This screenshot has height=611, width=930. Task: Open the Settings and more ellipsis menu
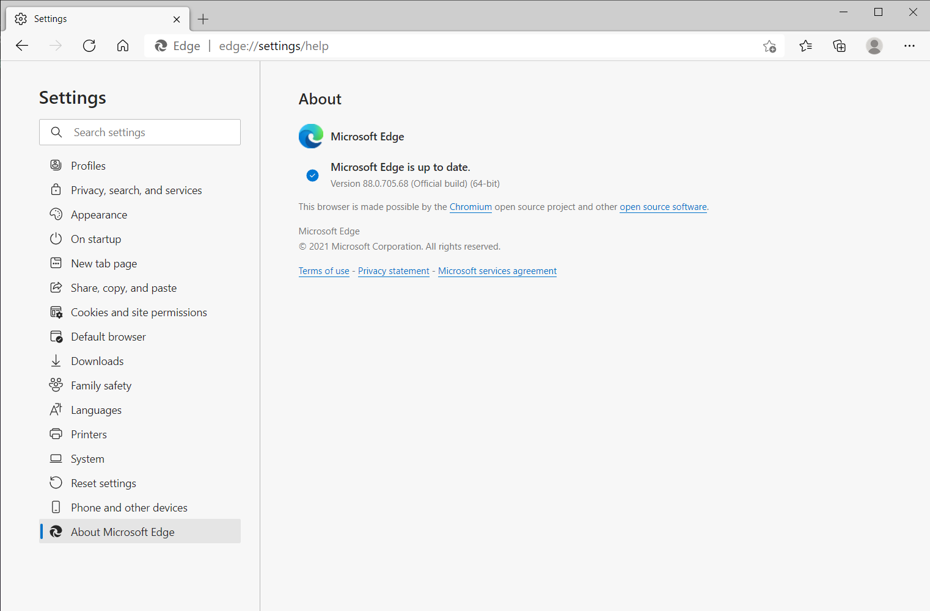[909, 46]
